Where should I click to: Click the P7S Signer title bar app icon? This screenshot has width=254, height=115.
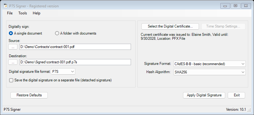coord(6,6)
